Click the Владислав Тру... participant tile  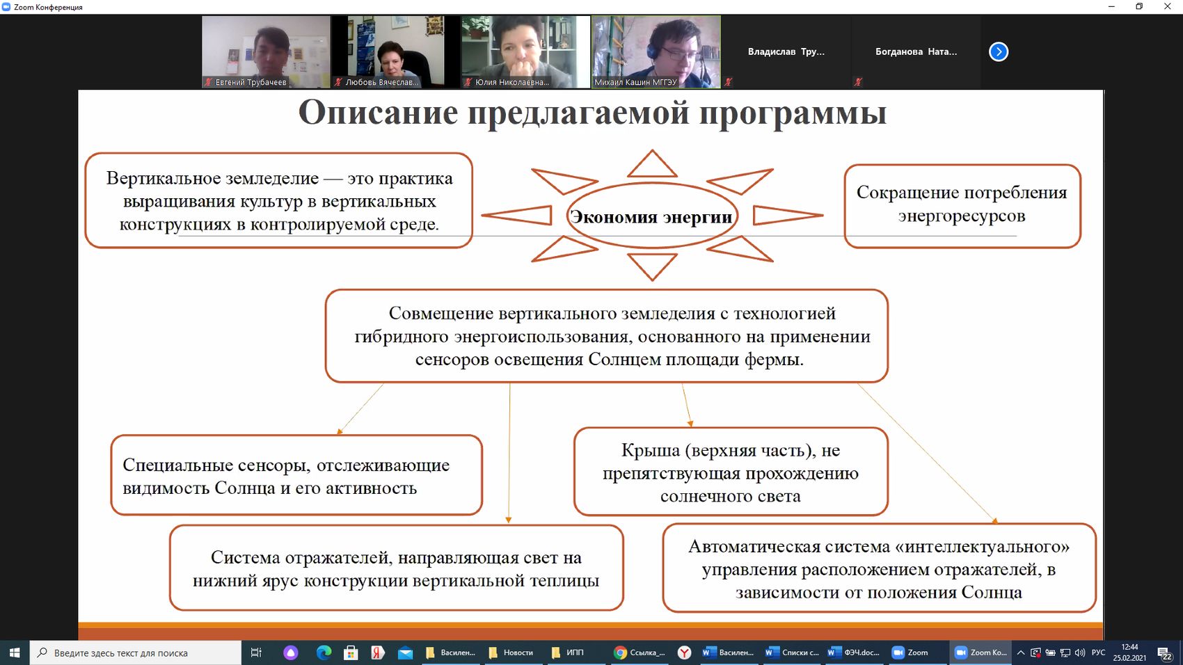click(x=786, y=51)
